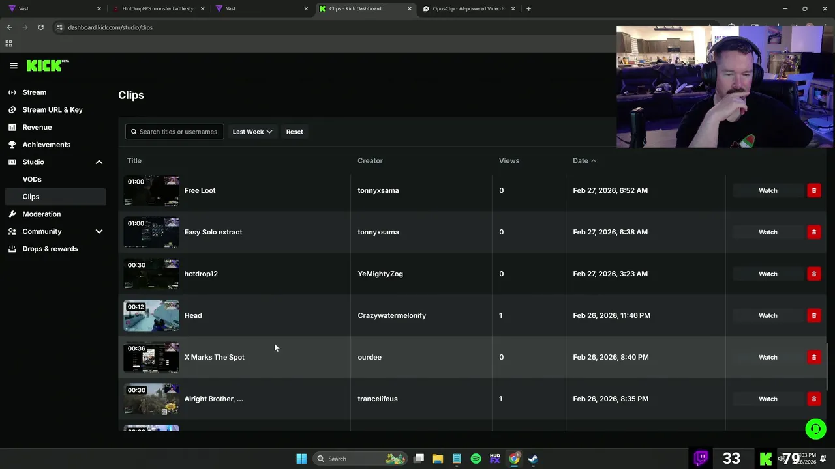Open the Last Week date filter dropdown
Screen dimensions: 835x469
(252, 132)
